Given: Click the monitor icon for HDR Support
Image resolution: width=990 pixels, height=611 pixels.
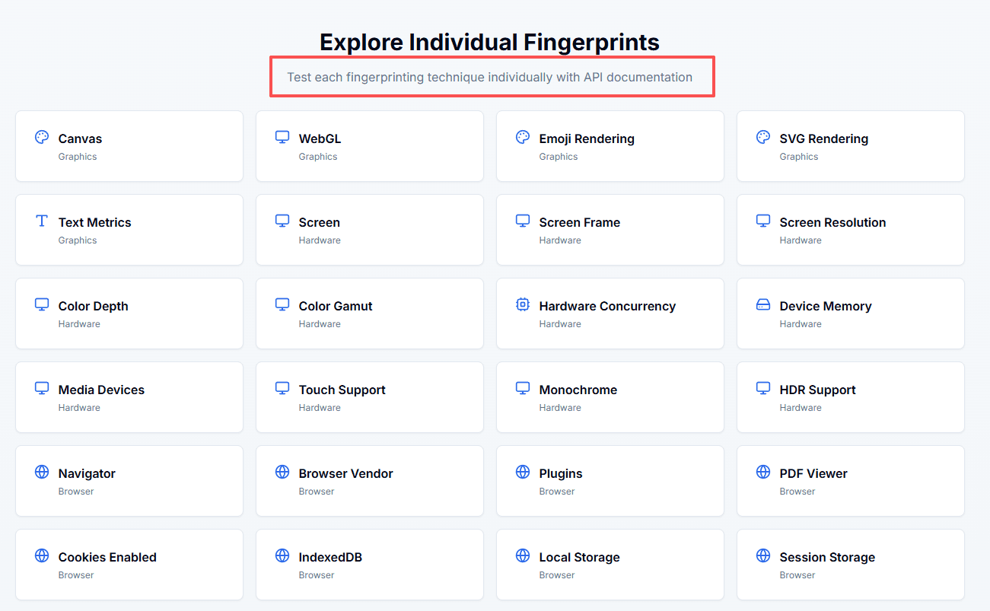Looking at the screenshot, I should coord(763,388).
